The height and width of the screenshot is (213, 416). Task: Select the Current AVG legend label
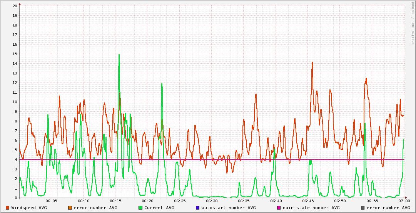159,208
